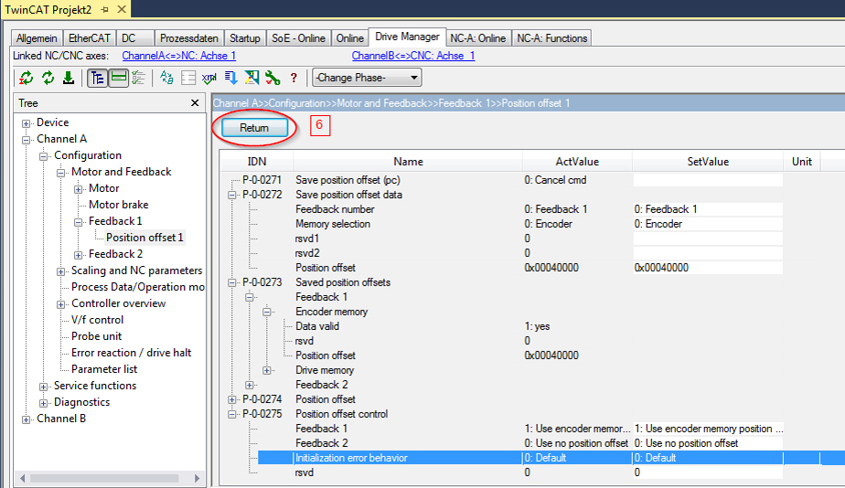
Task: Select Process Data/Operation mode tree item
Action: (x=138, y=287)
